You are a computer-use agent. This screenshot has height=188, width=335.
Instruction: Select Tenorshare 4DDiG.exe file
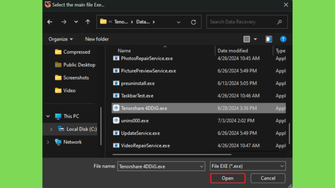point(199,108)
